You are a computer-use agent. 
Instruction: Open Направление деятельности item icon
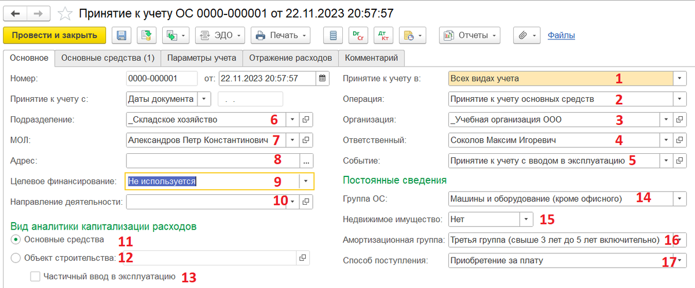click(x=307, y=201)
